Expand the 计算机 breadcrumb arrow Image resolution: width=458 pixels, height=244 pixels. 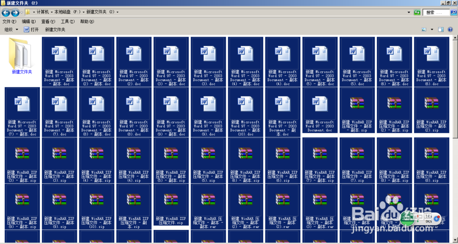(x=52, y=12)
